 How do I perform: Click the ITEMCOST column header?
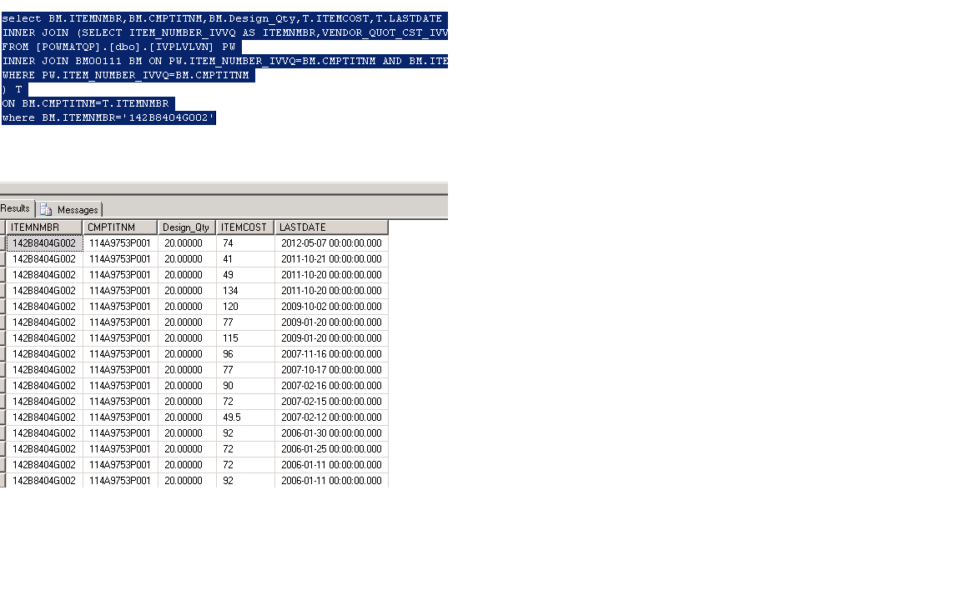[x=245, y=227]
